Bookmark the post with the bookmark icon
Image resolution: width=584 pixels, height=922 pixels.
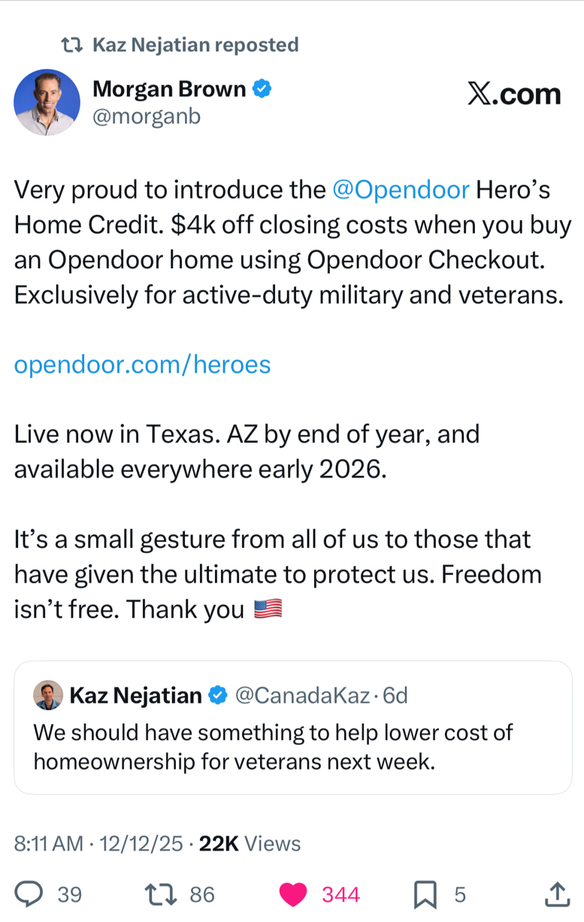pyautogui.click(x=425, y=894)
